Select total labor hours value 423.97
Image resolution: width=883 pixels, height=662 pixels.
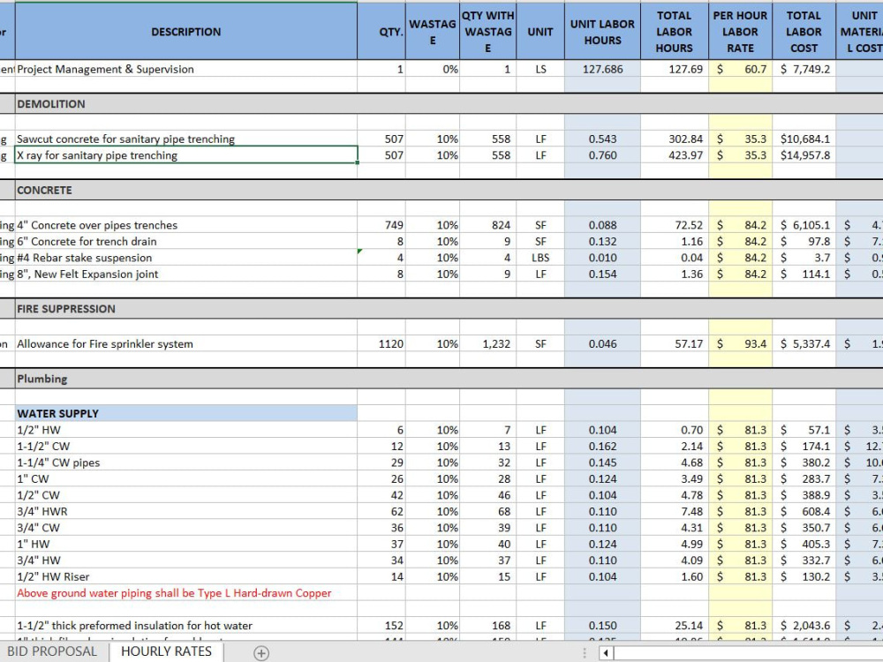[674, 155]
